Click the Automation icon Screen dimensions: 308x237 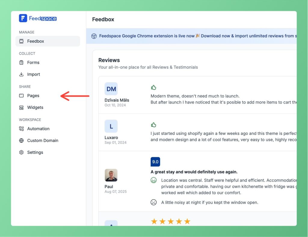pyautogui.click(x=21, y=129)
